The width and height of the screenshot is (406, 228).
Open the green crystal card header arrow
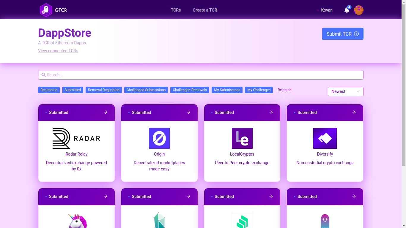tap(188, 196)
